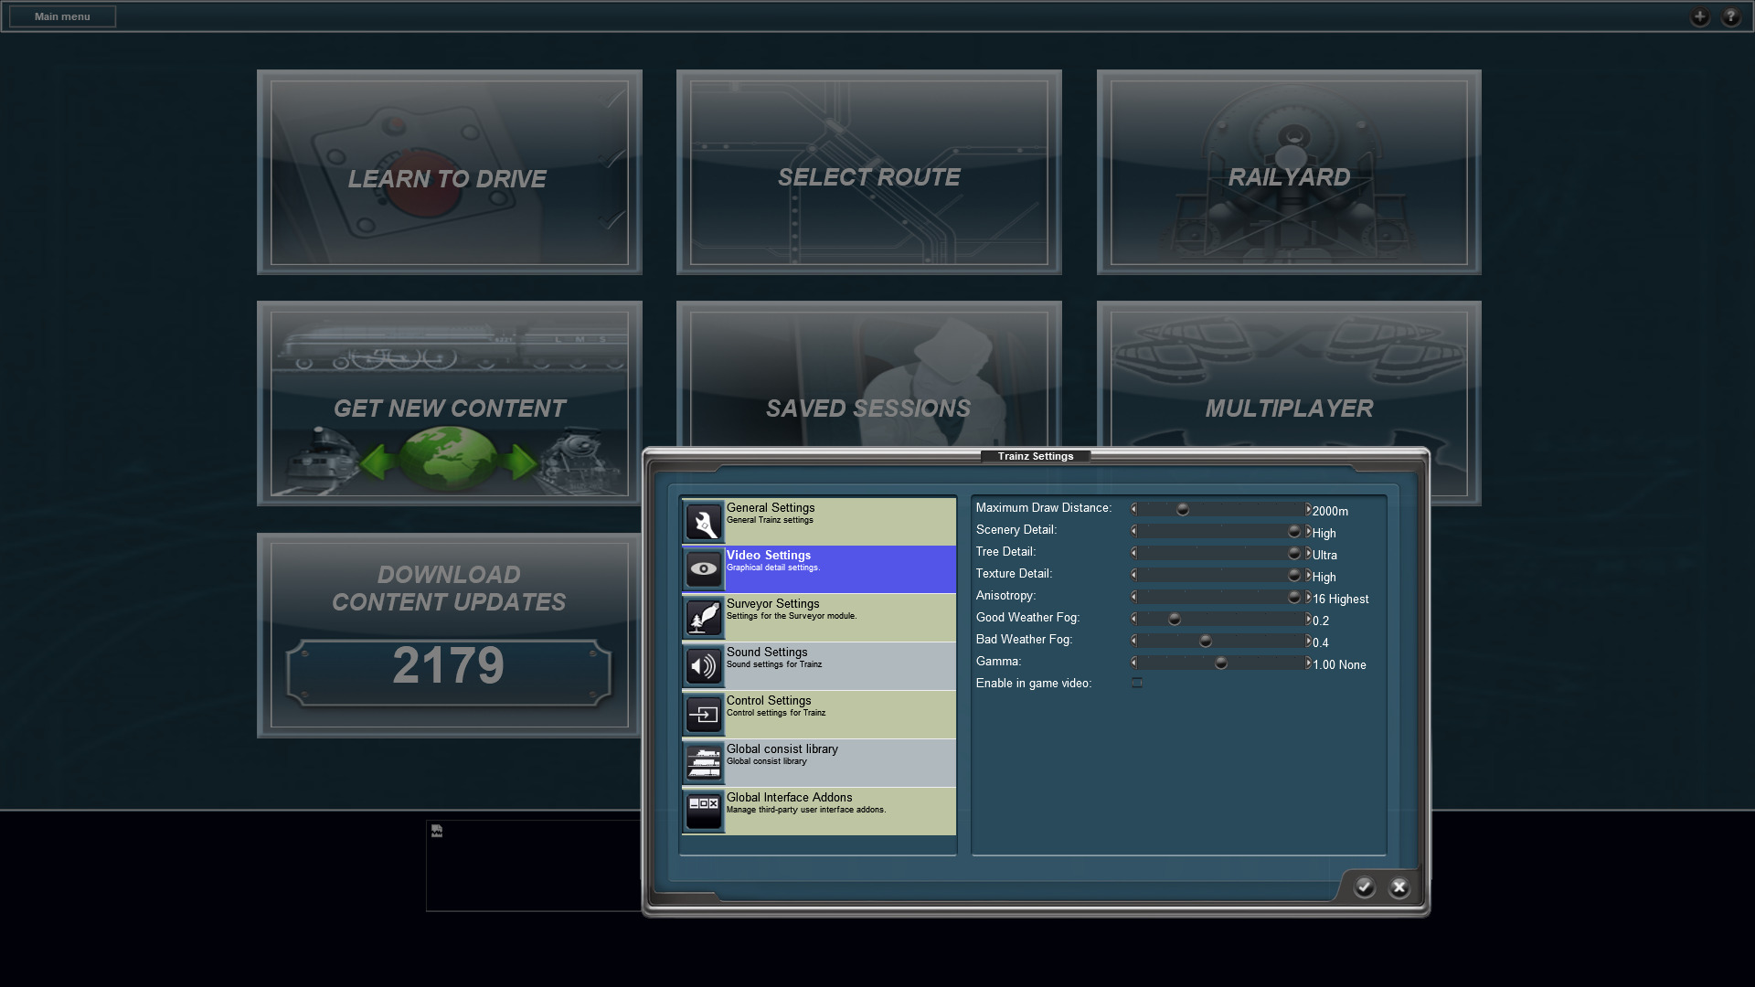Increase Gamma with right arrow
Viewport: 1755px width, 987px height.
click(1308, 663)
